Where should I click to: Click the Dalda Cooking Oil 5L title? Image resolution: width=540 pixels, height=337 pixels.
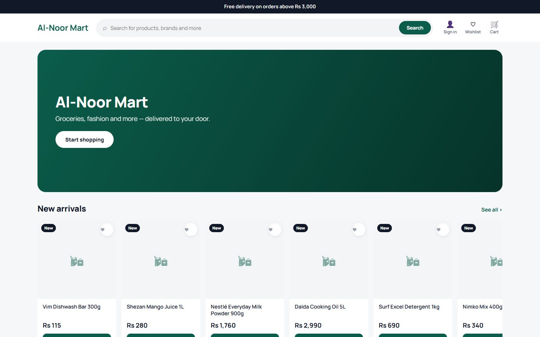320,307
